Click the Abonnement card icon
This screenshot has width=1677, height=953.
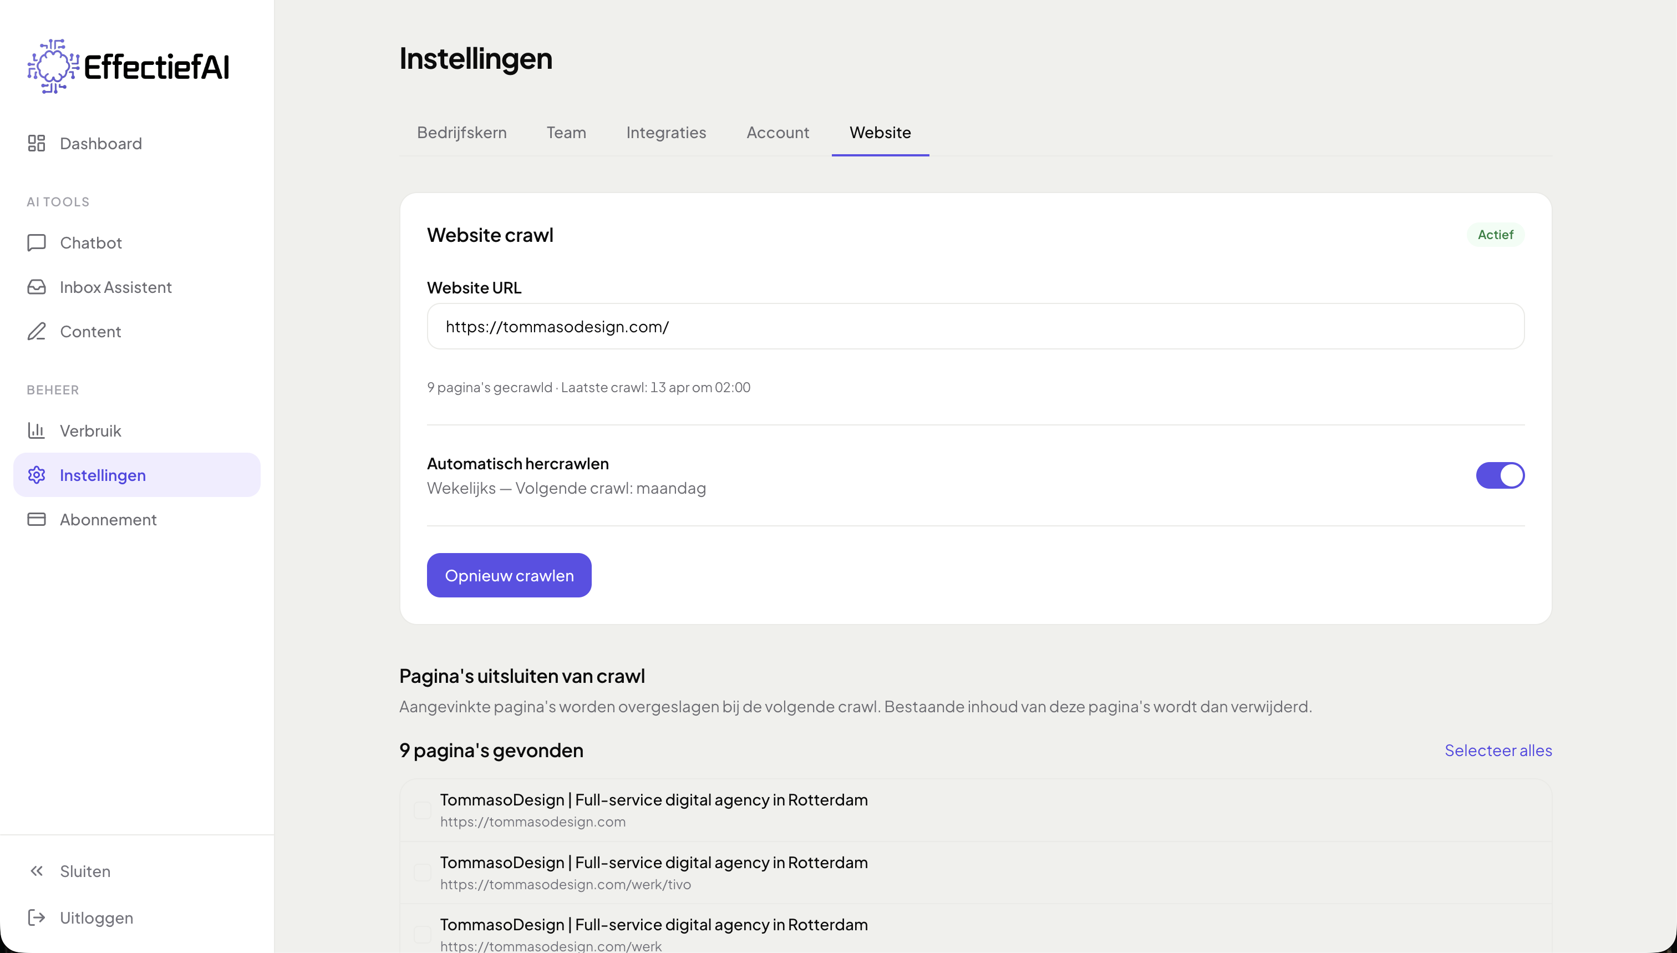tap(37, 520)
